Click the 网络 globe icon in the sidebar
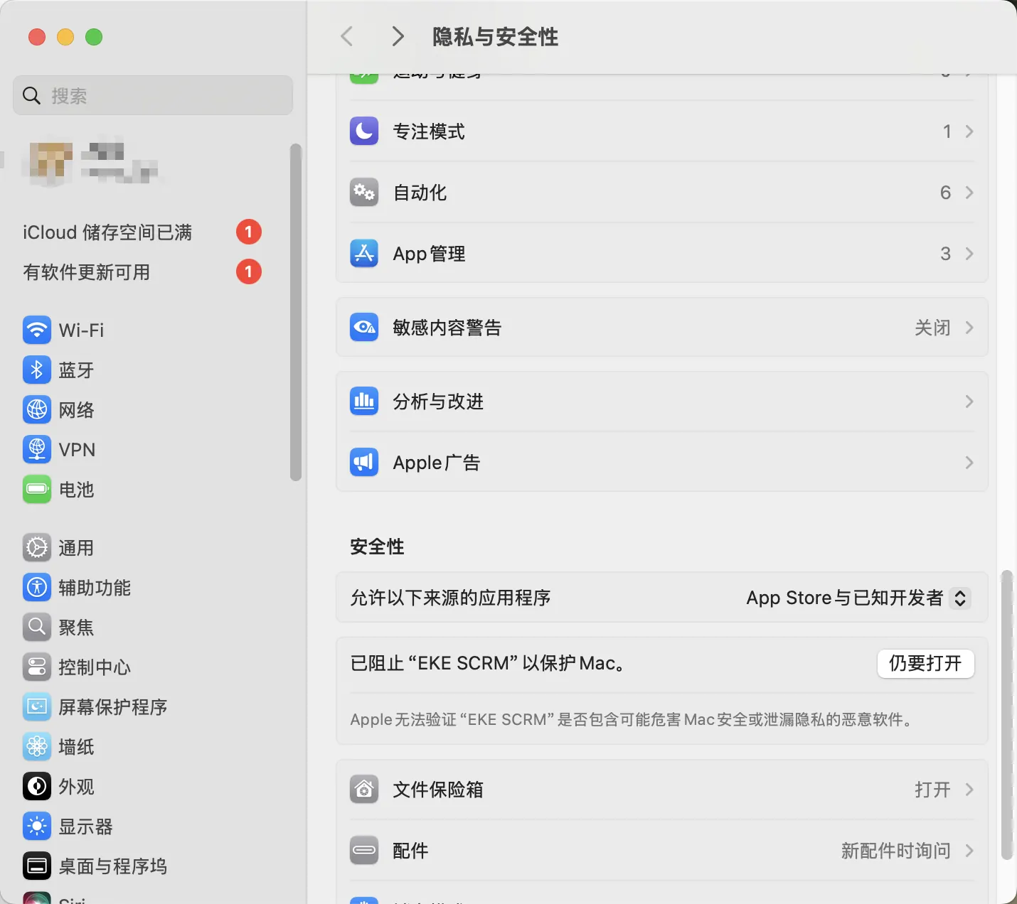Screen dimensions: 1017x904 [x=37, y=409]
